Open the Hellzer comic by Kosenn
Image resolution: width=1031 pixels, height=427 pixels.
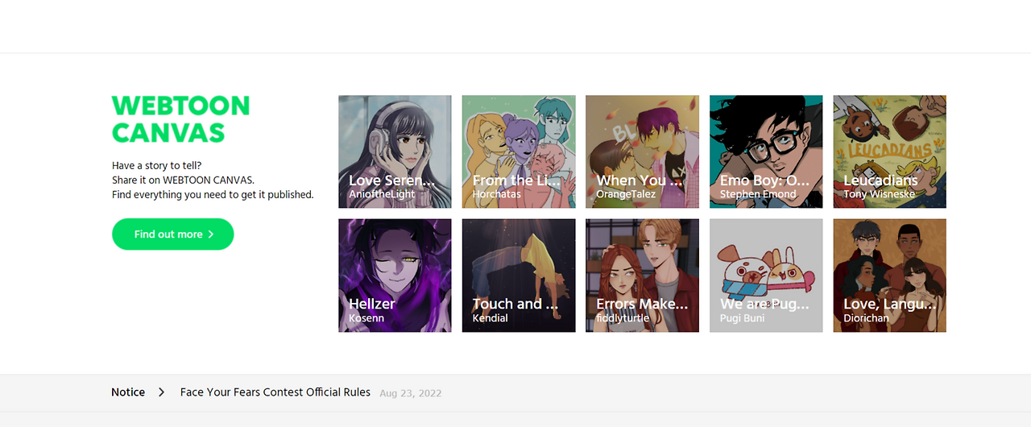coord(395,276)
